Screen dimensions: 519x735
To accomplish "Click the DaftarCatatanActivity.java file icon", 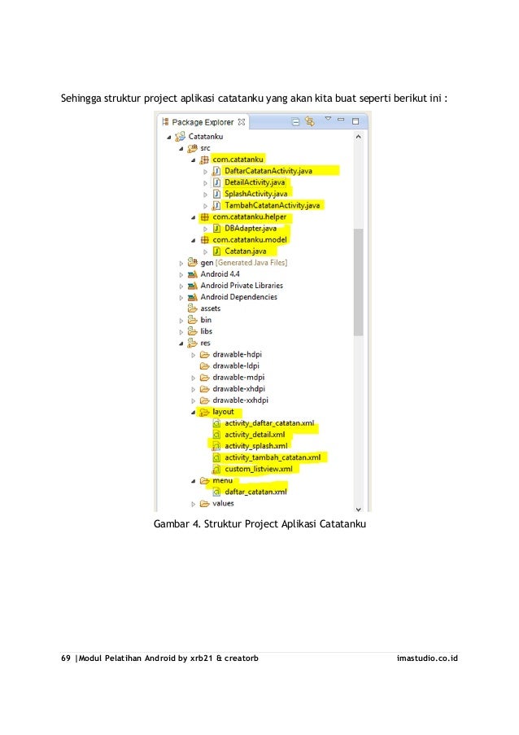I will coord(216,171).
